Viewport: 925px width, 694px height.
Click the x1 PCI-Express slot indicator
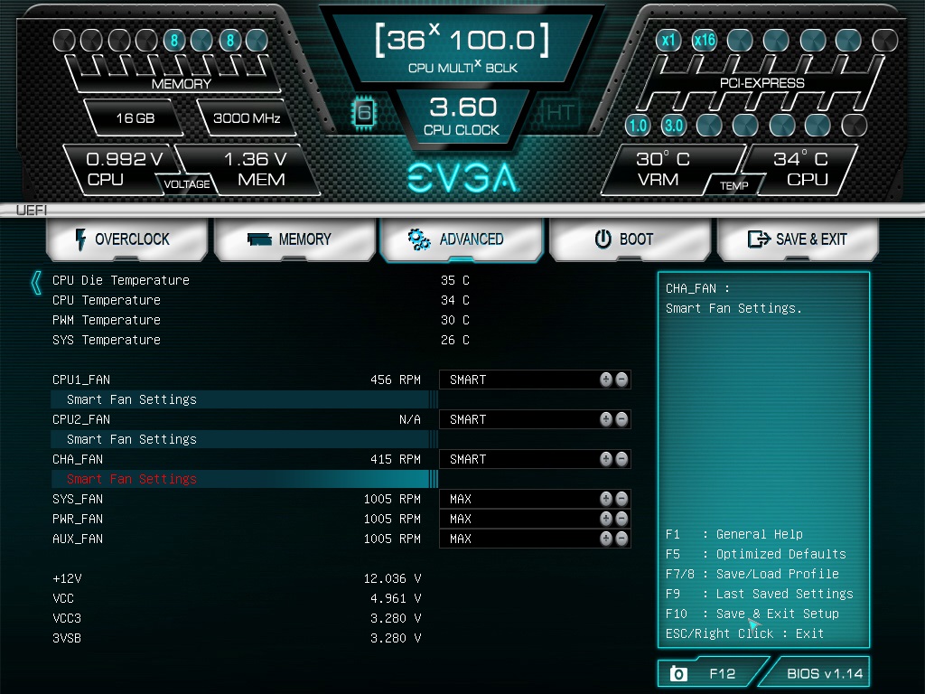click(668, 40)
